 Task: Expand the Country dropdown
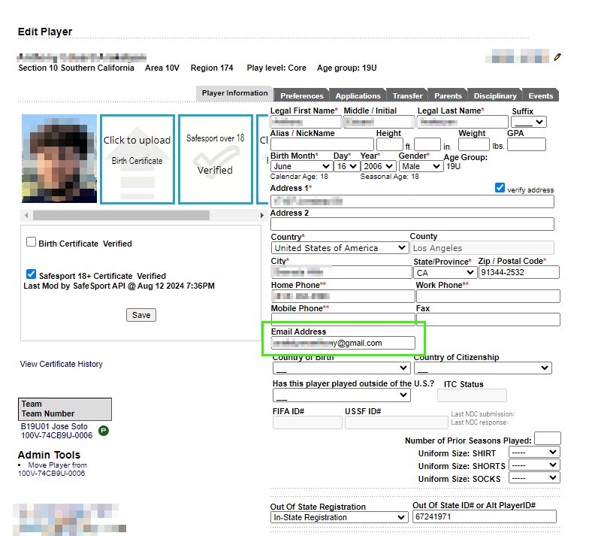340,248
